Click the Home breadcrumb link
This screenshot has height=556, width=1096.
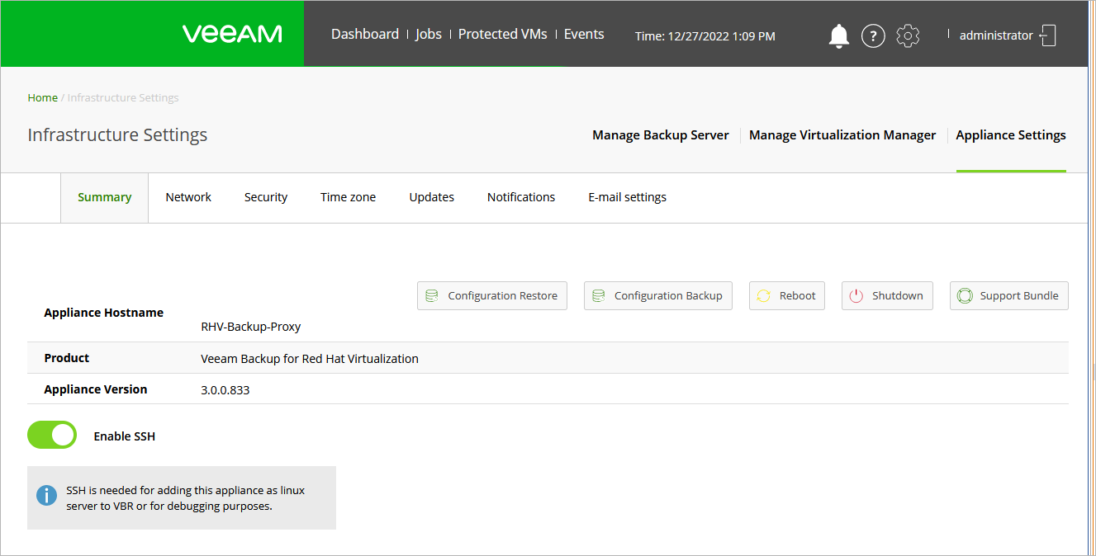(42, 97)
